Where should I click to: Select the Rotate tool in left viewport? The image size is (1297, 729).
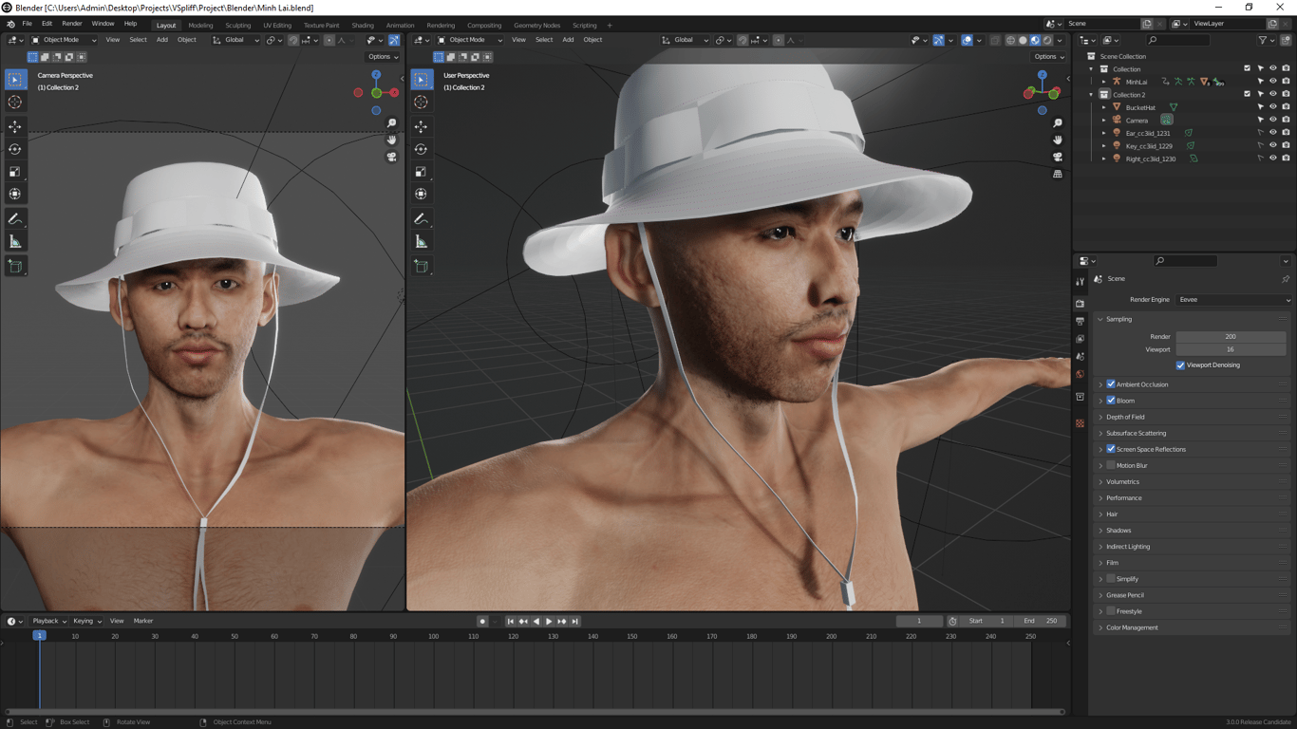[x=15, y=149]
